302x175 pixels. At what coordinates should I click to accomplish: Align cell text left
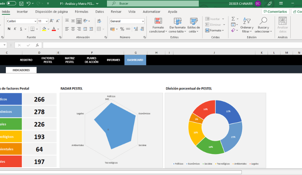coord(67,29)
